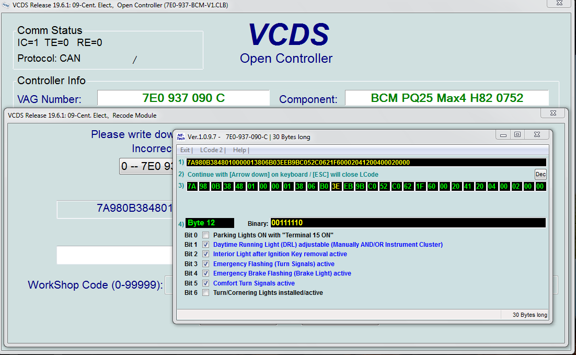Click the 'Continue with [Arrow down]' hint text
Image resolution: width=576 pixels, height=355 pixels.
point(283,175)
